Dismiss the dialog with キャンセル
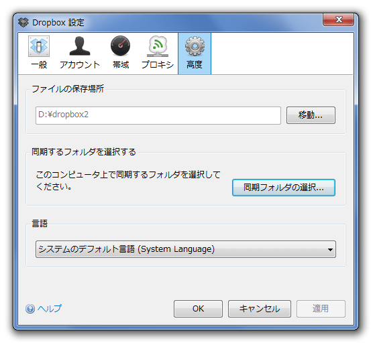The image size is (373, 345). click(x=260, y=309)
